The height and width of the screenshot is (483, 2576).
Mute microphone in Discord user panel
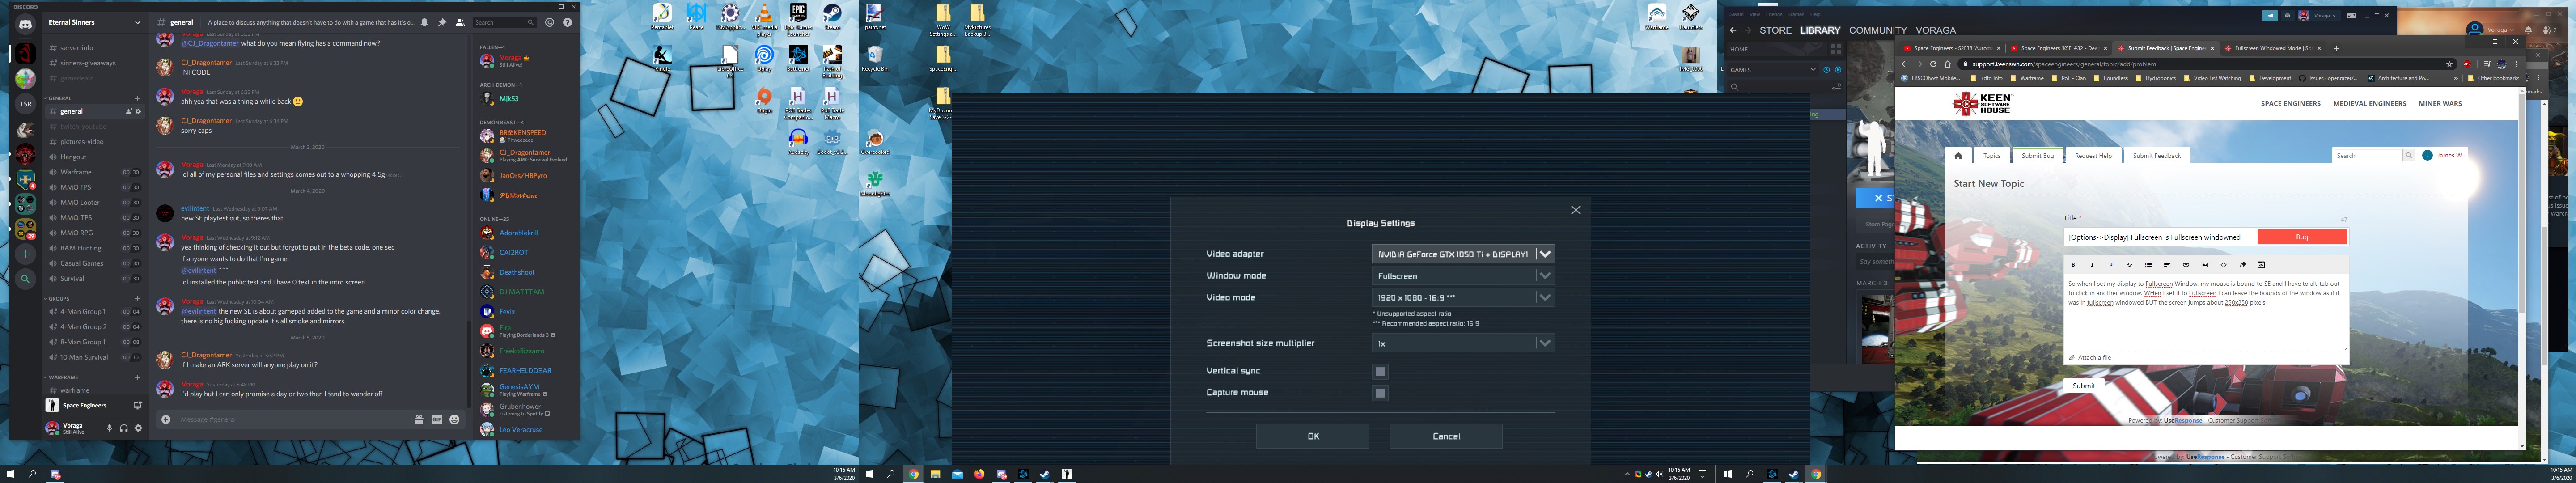[x=110, y=428]
